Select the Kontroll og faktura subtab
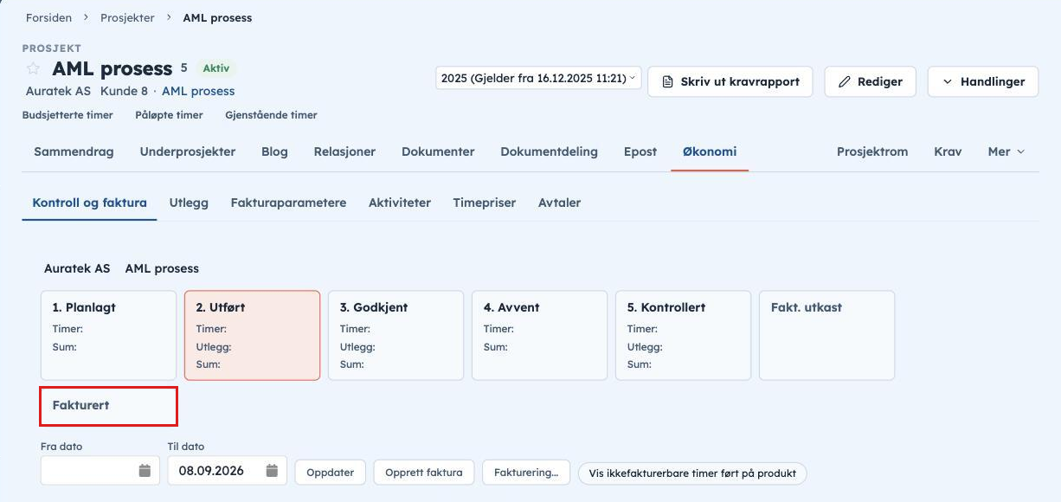 coord(89,203)
